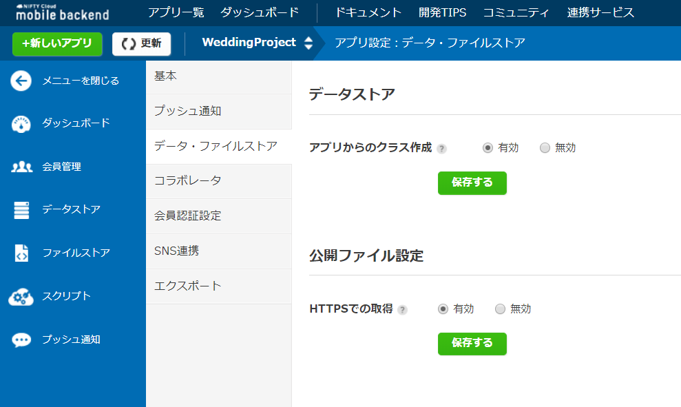Viewport: 681px width, 407px height.
Task: Click help icon next to HTTPSでの取得
Action: [x=403, y=310]
